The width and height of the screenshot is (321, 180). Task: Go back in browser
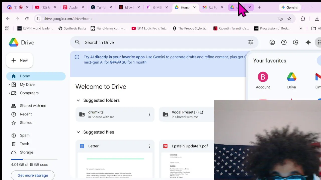tap(8, 19)
